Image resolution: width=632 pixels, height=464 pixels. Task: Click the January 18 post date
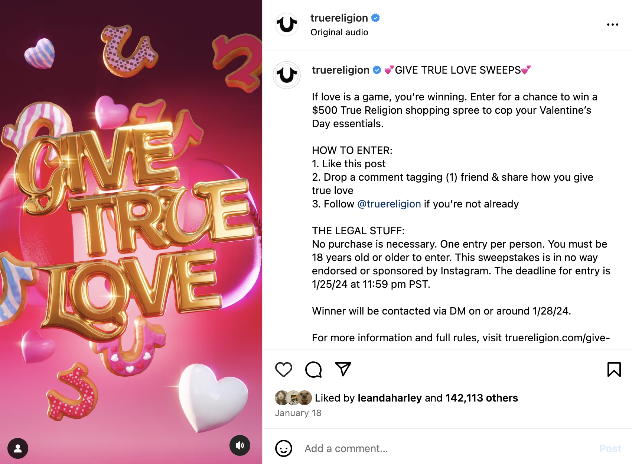298,413
